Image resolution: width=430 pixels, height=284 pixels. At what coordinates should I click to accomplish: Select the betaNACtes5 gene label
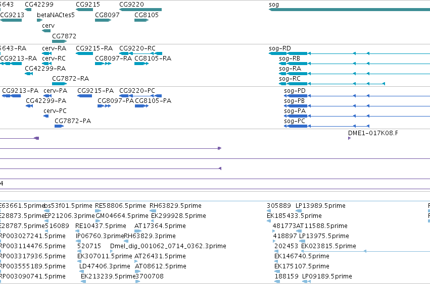(56, 15)
